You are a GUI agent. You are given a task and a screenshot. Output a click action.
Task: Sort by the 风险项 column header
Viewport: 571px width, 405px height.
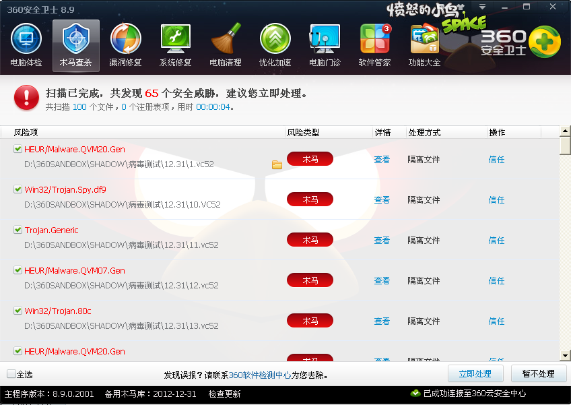point(142,132)
